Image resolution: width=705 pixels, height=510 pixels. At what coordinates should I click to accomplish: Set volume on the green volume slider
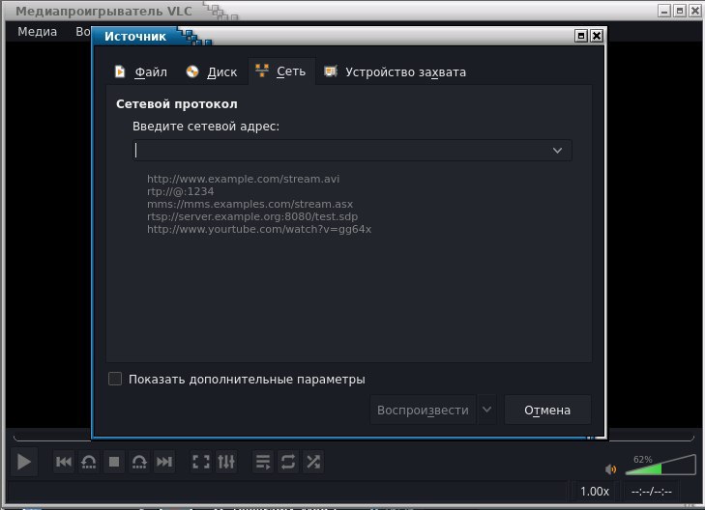click(661, 466)
